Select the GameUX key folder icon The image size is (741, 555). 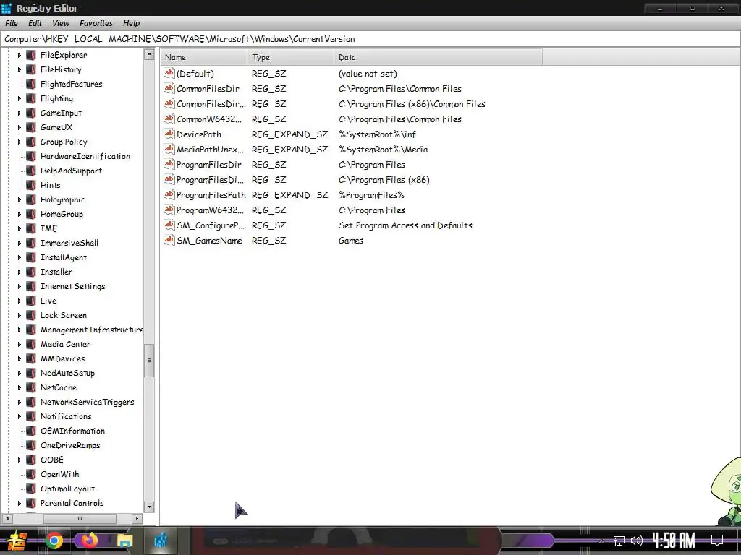click(x=30, y=127)
